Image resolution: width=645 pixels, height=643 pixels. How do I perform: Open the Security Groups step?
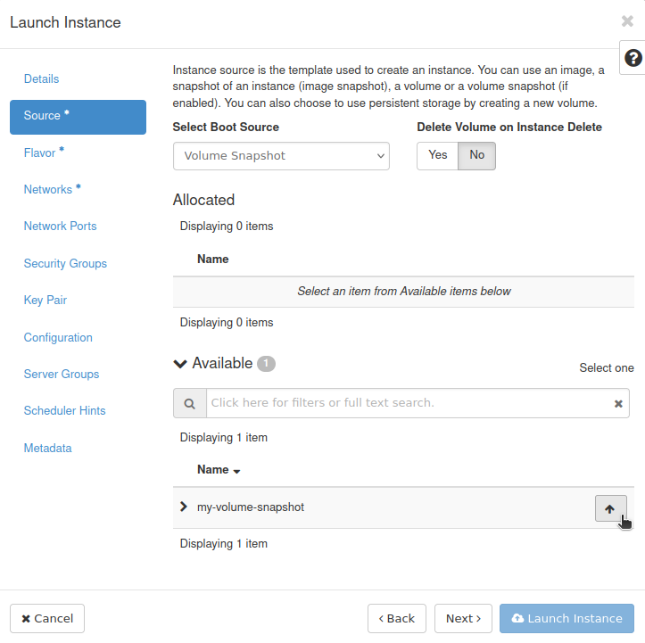(65, 263)
